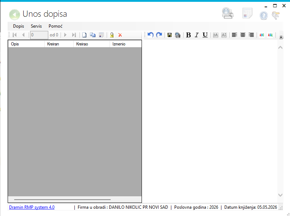Screen dimensions: 290x216
Task: Click the editor scroll down arrow
Action: (281, 195)
